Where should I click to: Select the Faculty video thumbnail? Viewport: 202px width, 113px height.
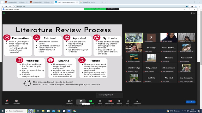click(x=134, y=38)
